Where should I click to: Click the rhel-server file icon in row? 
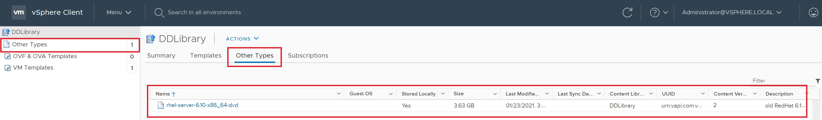(161, 105)
